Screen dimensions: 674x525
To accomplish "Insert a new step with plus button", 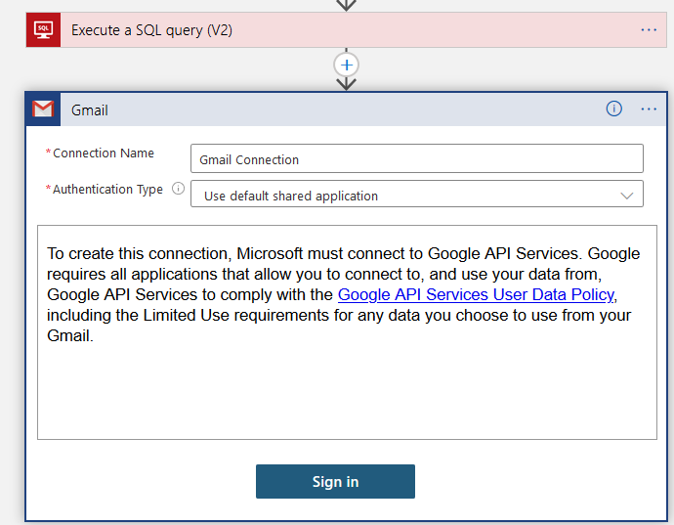I will (346, 65).
